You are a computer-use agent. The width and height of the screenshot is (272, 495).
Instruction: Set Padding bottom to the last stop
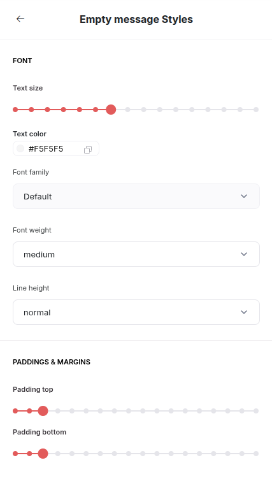coord(256,454)
